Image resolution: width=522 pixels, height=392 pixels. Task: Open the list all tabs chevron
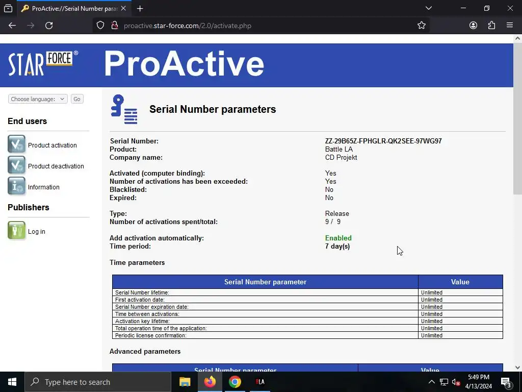coord(429,8)
